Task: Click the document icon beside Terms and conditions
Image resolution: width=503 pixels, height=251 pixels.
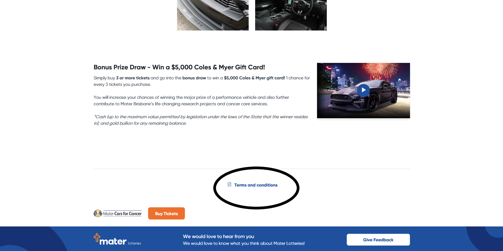Action: [x=229, y=184]
